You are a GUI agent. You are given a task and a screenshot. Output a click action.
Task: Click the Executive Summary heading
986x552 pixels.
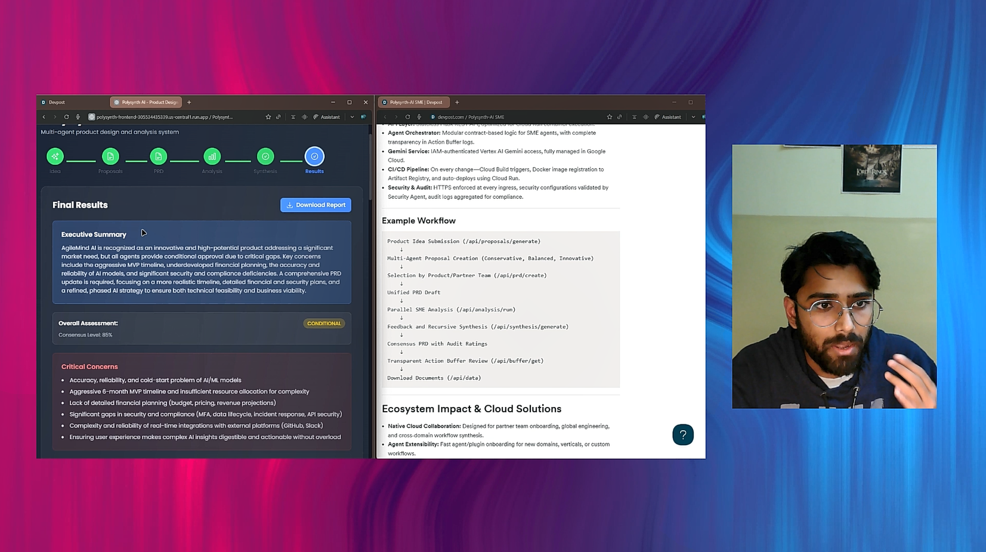(94, 235)
